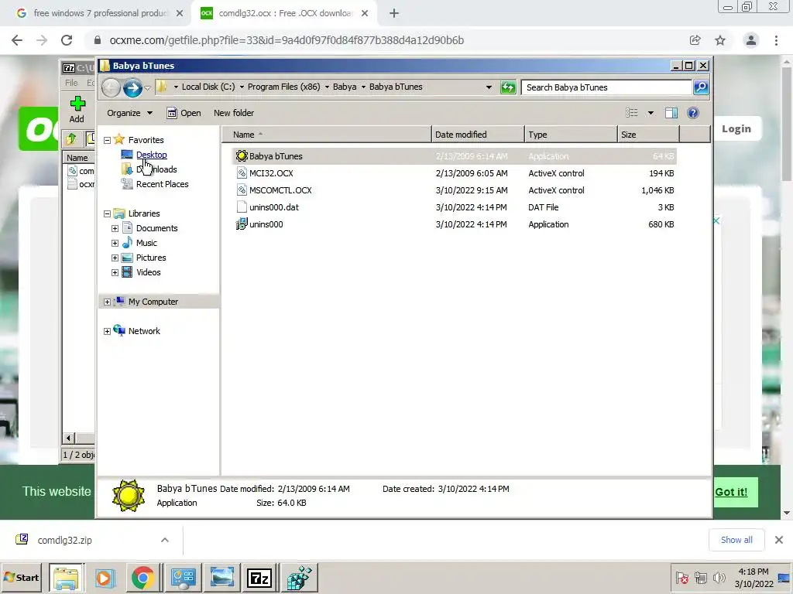Click the change view icon
The width and height of the screenshot is (793, 594).
pos(632,113)
